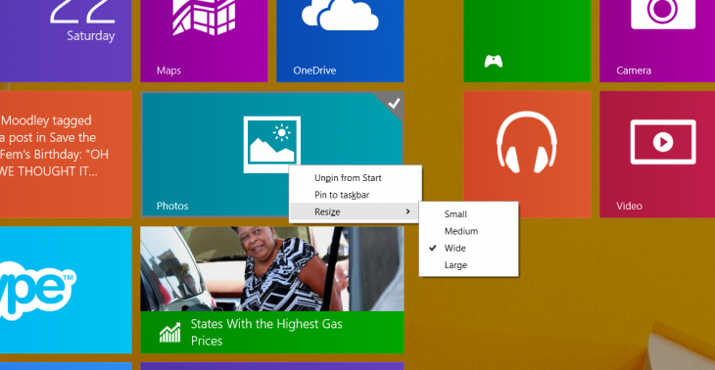The width and height of the screenshot is (715, 370).
Task: Open the Xbox games controller icon
Action: (494, 61)
